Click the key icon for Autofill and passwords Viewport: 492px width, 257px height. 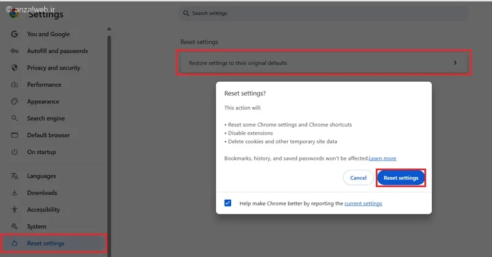click(14, 51)
